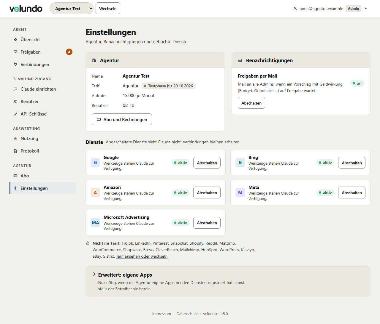The image size is (380, 324).
Task: Click the Bing service 'B' icon
Action: (240, 163)
